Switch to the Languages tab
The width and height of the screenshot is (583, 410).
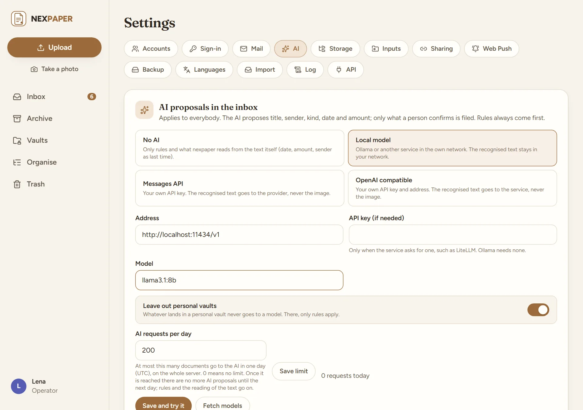(x=204, y=70)
